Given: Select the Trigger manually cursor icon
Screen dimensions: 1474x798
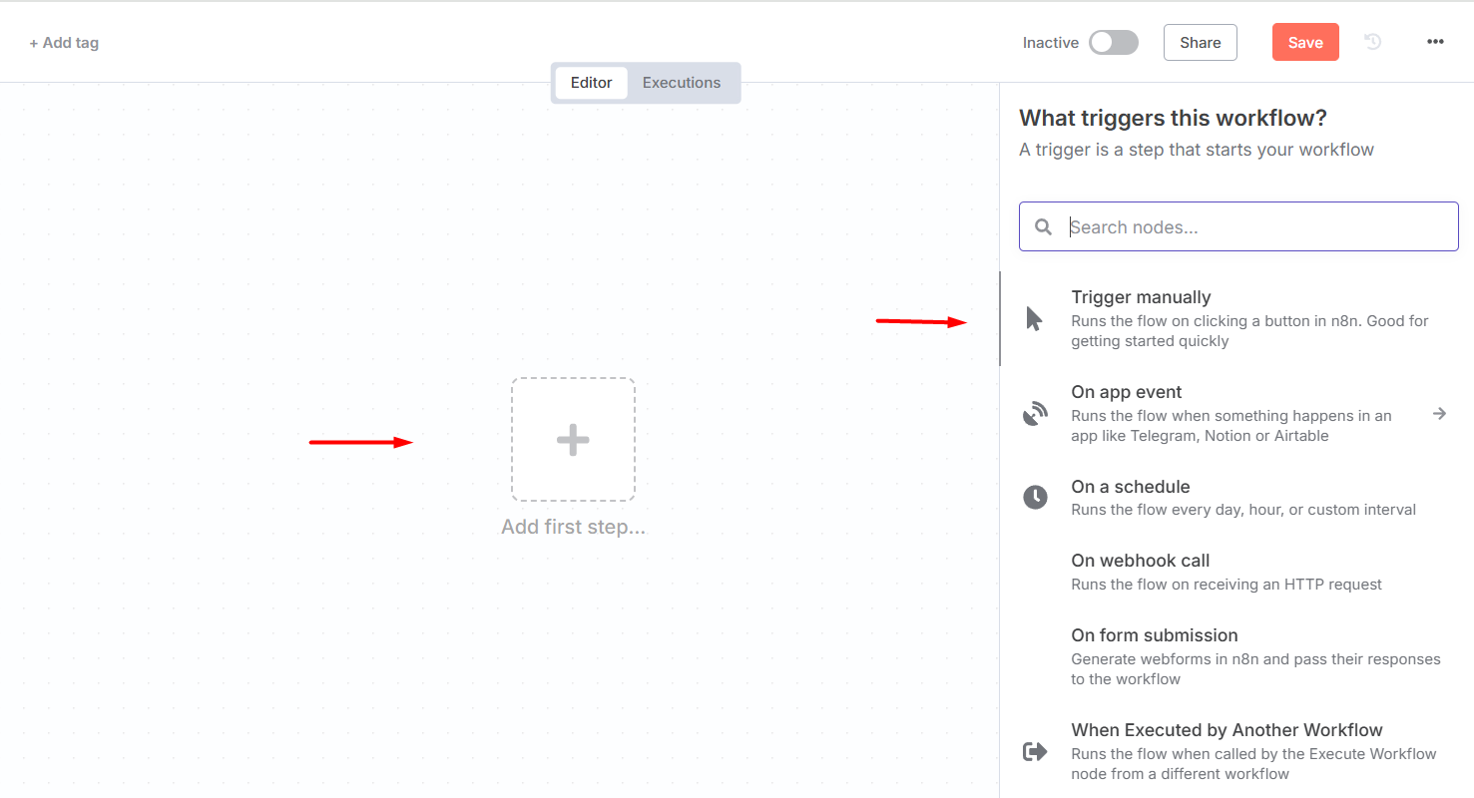Looking at the screenshot, I should pyautogui.click(x=1034, y=319).
